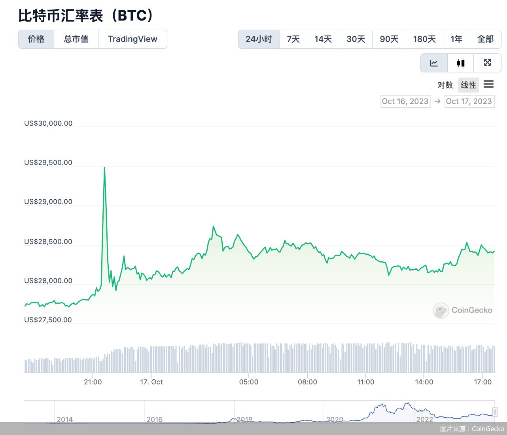Select the 价格 tab
This screenshot has width=507, height=435.
click(36, 39)
